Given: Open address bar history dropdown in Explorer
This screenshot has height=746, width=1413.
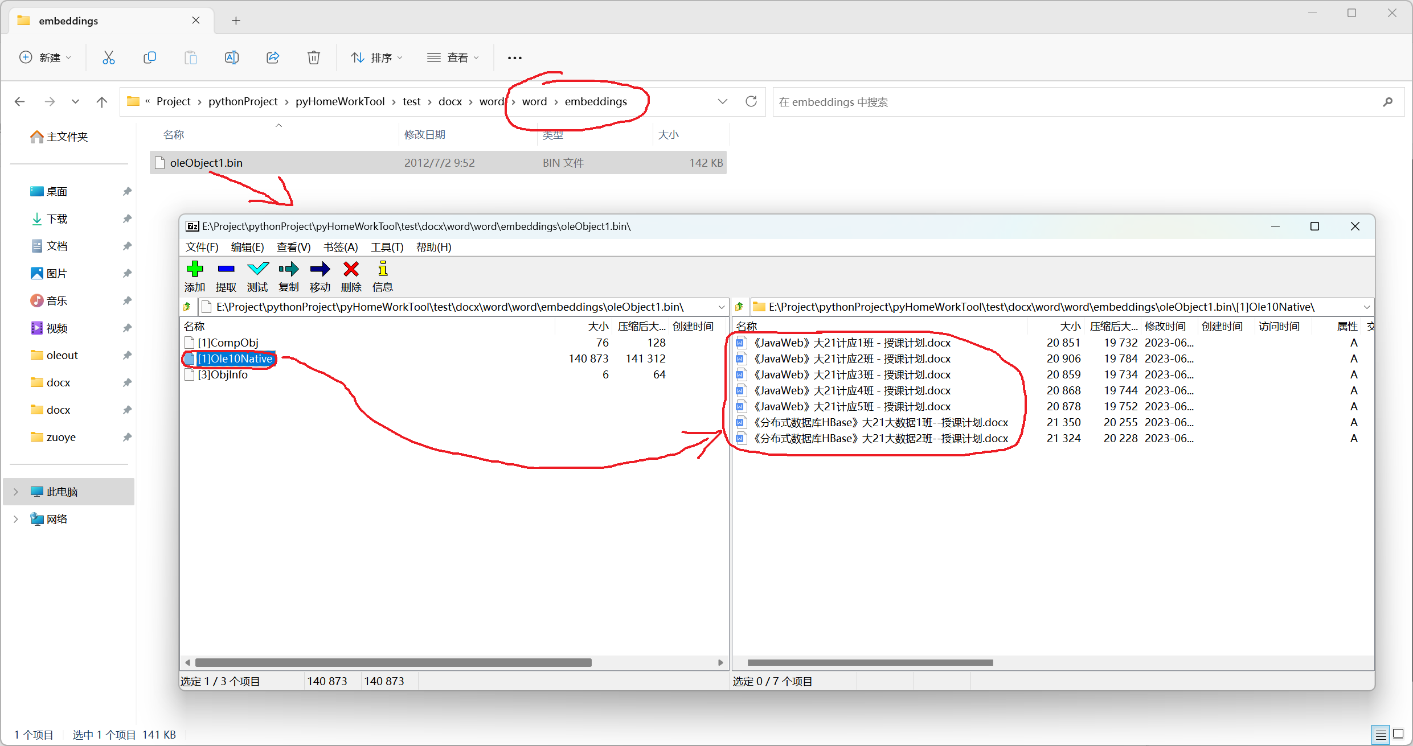Looking at the screenshot, I should click(723, 101).
